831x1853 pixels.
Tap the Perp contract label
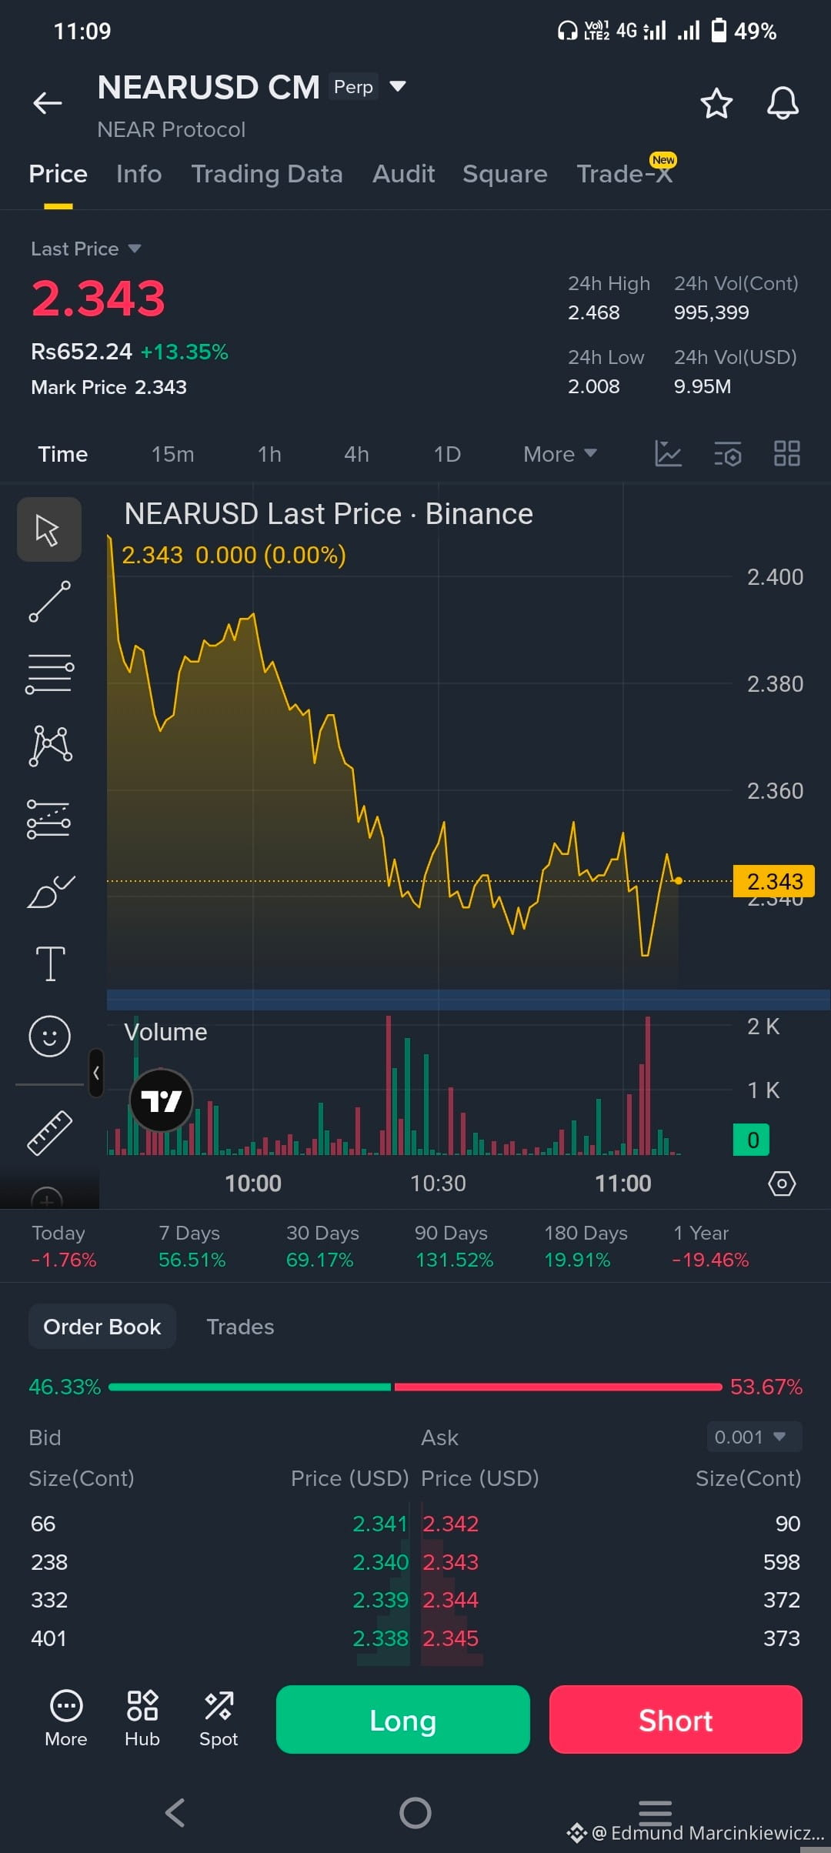pos(353,87)
